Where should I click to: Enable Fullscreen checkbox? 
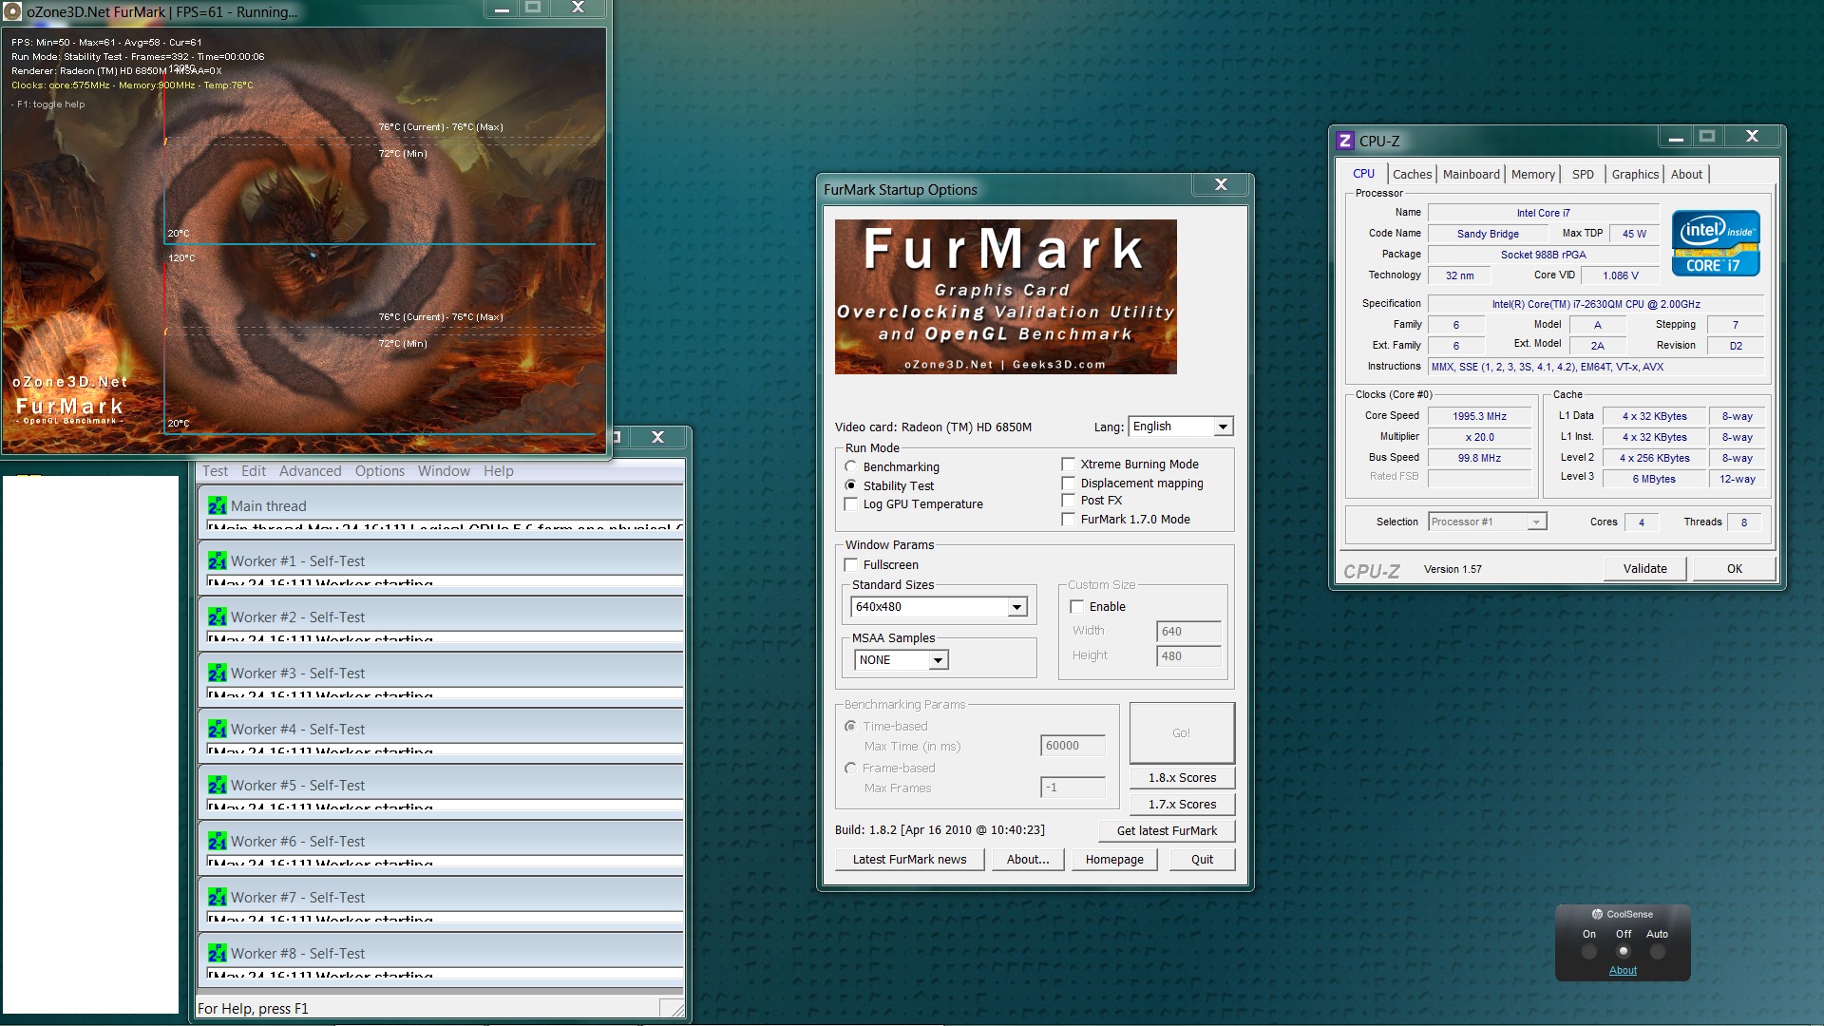pyautogui.click(x=851, y=565)
